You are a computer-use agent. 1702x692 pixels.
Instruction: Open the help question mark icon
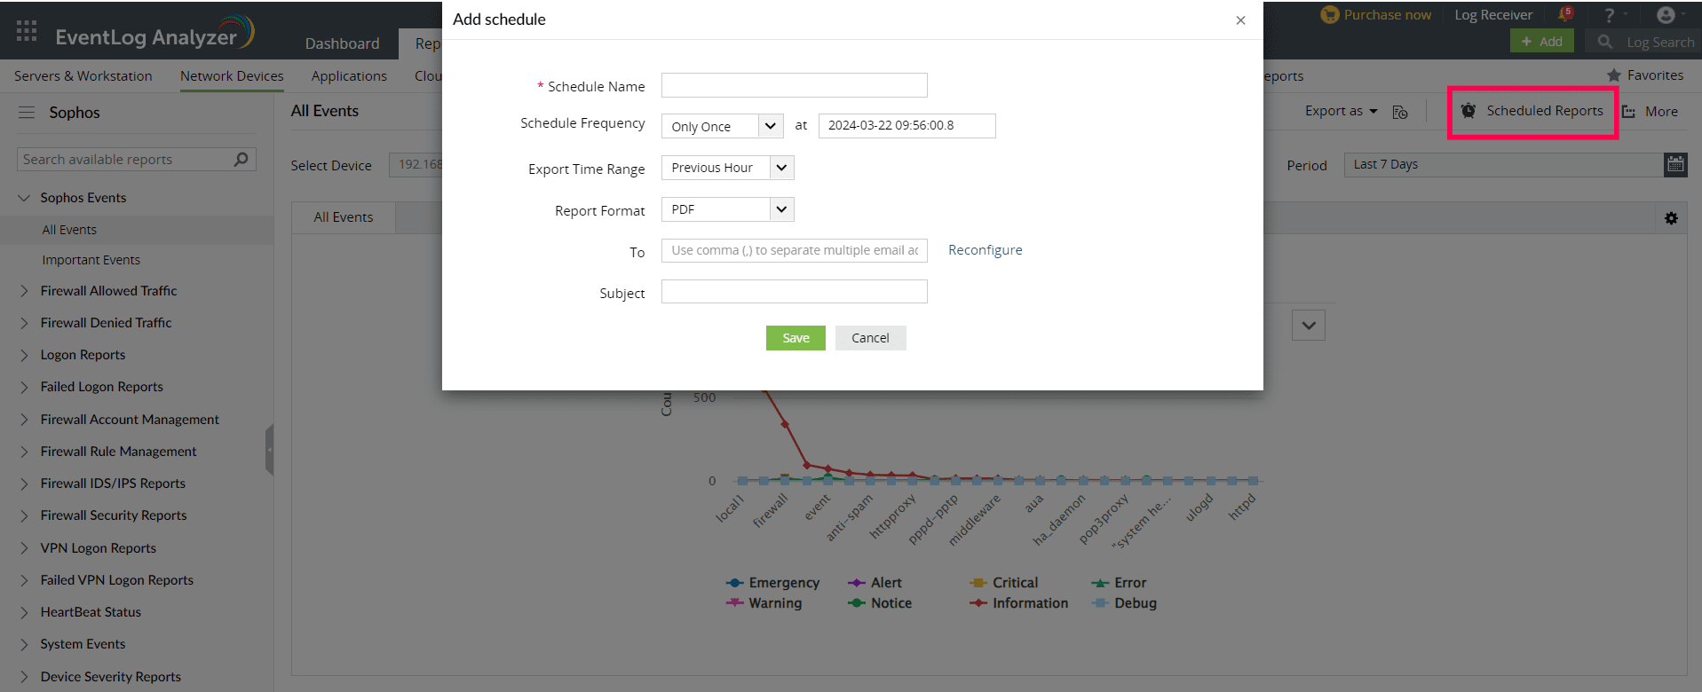1609,15
